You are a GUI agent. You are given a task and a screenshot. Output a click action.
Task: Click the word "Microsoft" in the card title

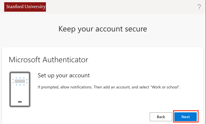25,59
